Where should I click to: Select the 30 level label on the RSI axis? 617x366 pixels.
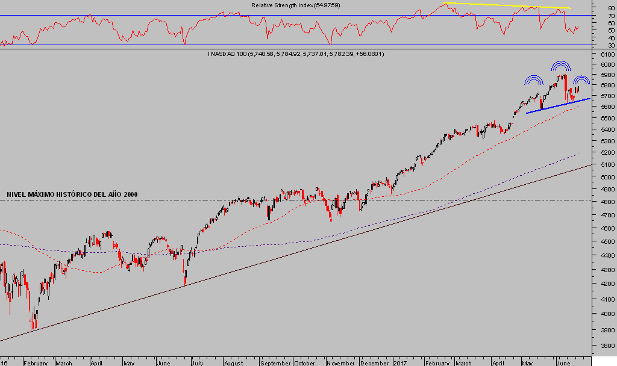610,45
